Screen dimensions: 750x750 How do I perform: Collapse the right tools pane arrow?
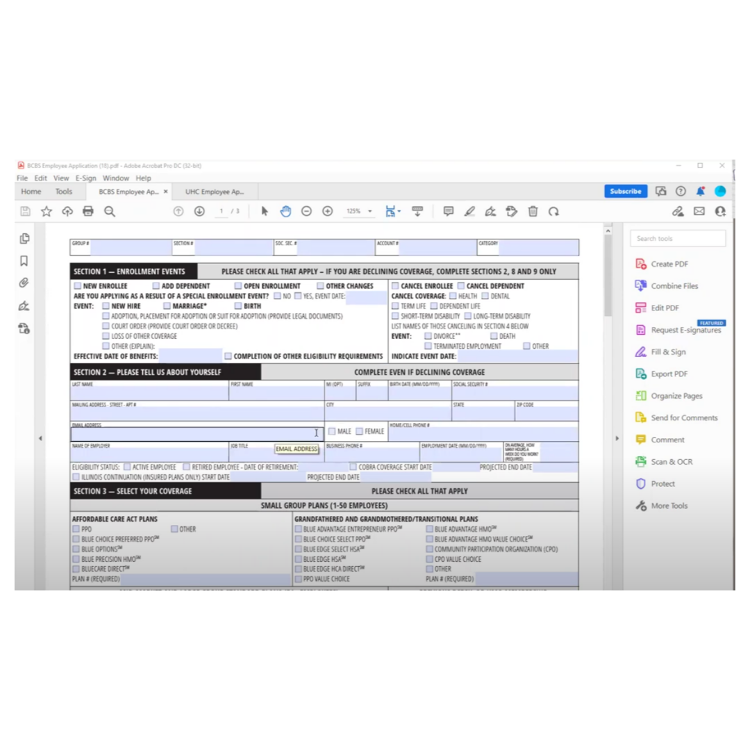coord(617,438)
